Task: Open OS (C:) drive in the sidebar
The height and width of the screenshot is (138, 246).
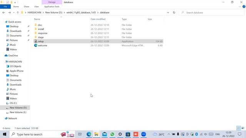Action: (x=13, y=103)
